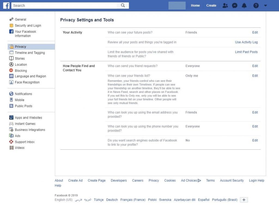Screen dimensions: 279x208
Task: Open the Create menu in top bar
Action: 211,5
